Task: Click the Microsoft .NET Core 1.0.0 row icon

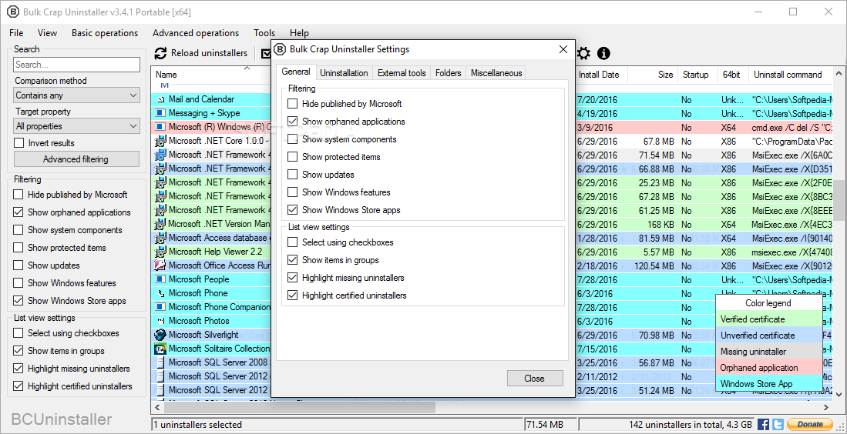Action: click(160, 141)
